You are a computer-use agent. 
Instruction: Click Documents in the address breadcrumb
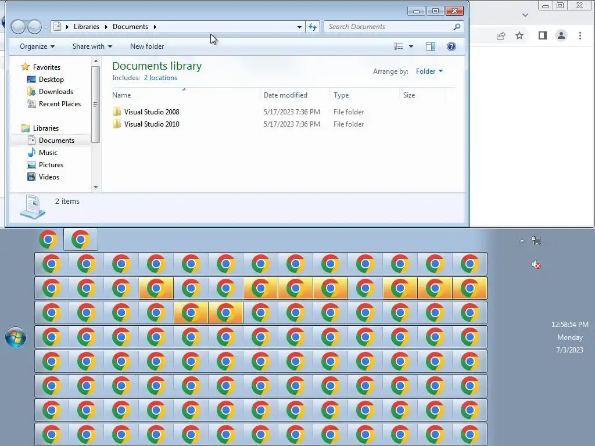(x=130, y=27)
